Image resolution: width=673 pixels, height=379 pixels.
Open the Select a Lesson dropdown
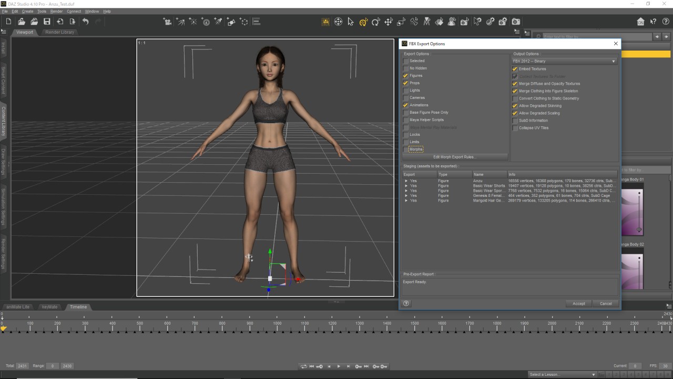562,375
